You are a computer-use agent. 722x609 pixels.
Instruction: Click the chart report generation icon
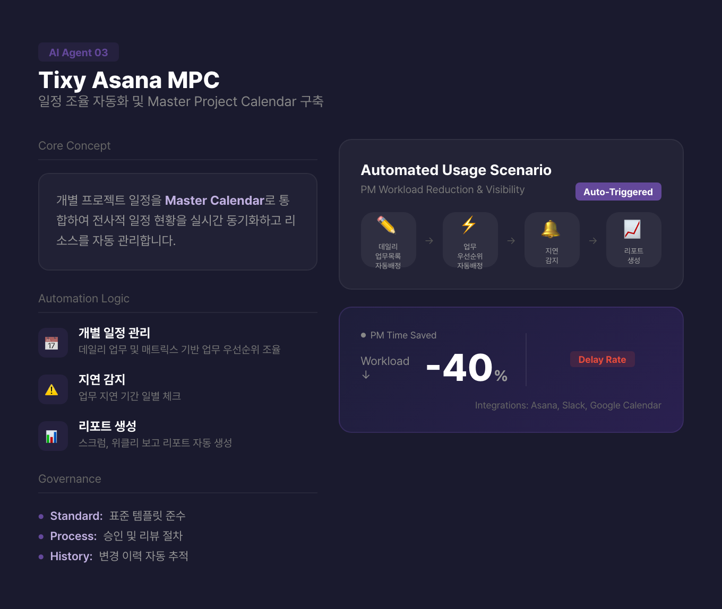pyautogui.click(x=632, y=230)
